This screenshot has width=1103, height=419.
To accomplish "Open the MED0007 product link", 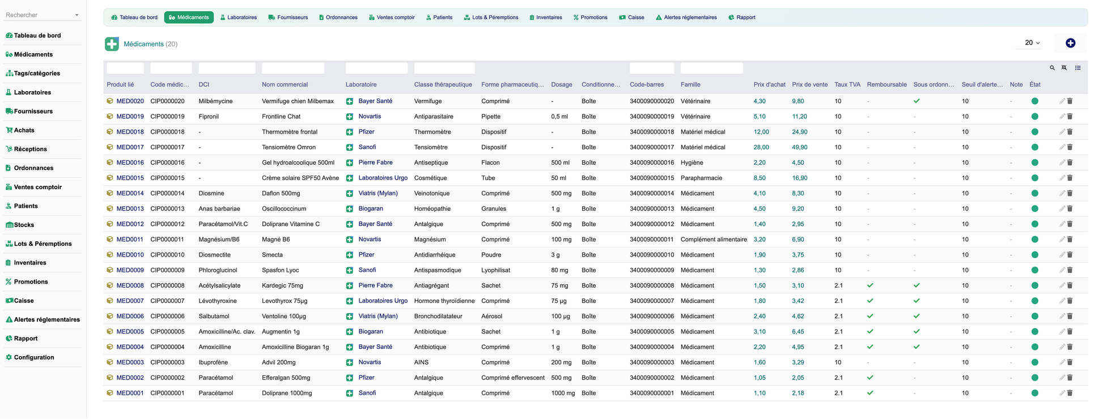I will coord(130,301).
